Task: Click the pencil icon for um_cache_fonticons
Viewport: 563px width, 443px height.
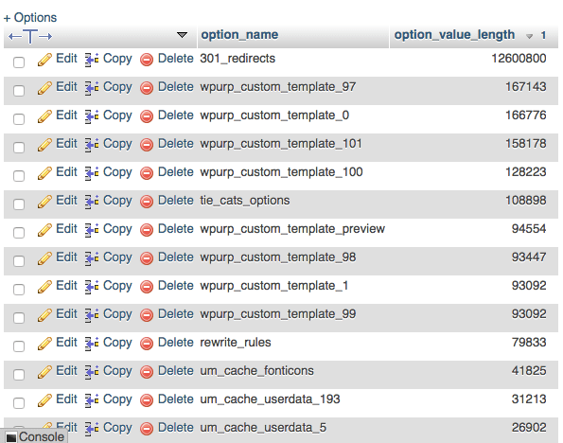Action: (x=44, y=372)
